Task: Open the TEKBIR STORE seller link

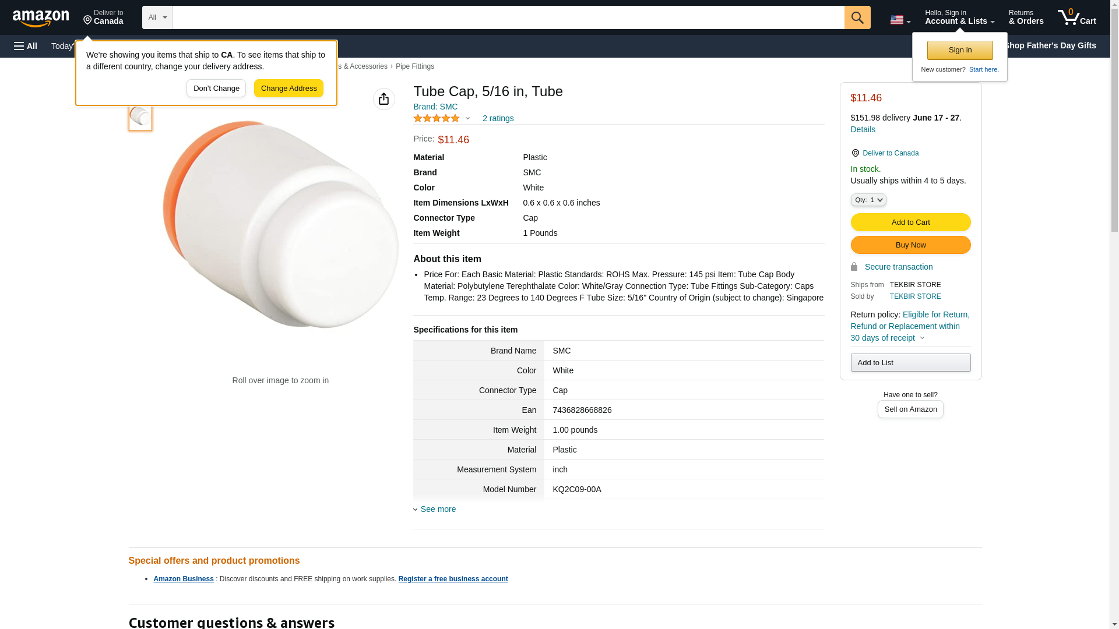Action: click(914, 296)
